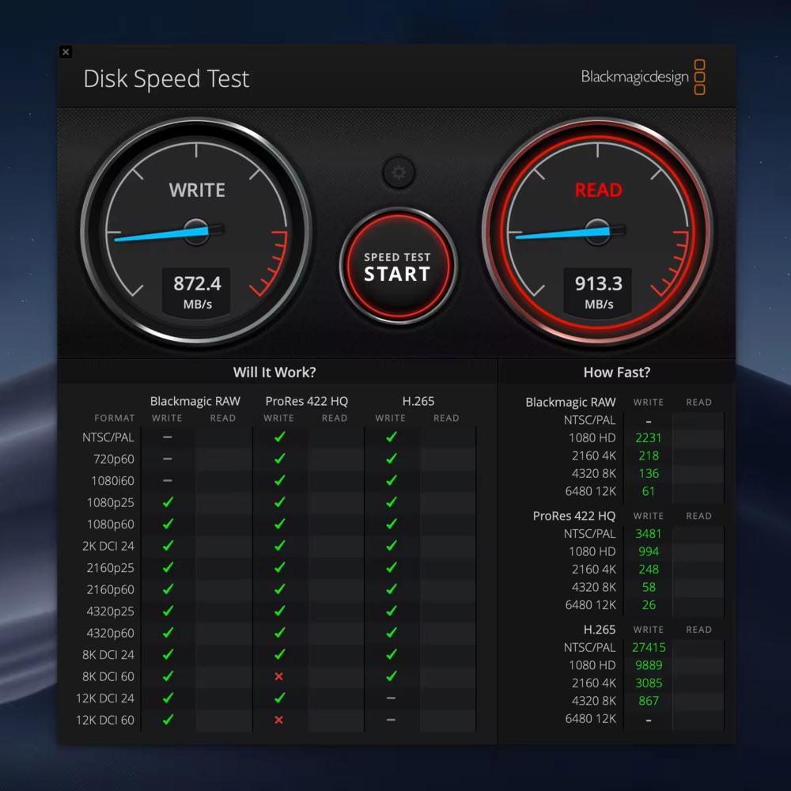Click H.265 checkmark for 4320p60
791x791 pixels.
click(392, 633)
